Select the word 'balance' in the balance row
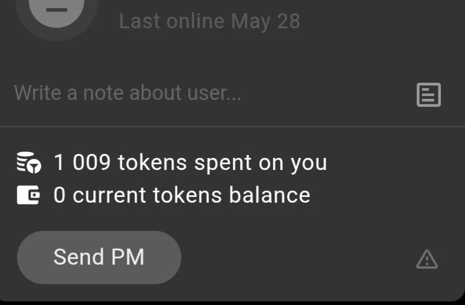The image size is (465, 305). coord(270,195)
